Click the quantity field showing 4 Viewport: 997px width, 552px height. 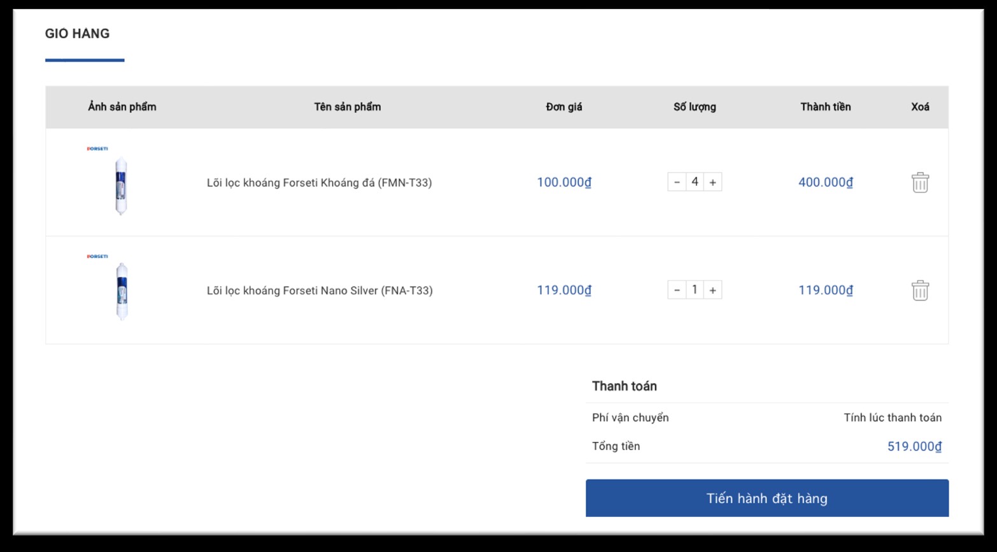pyautogui.click(x=695, y=182)
